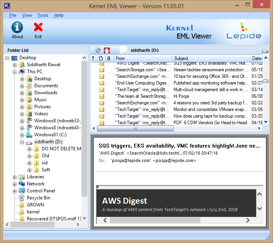The width and height of the screenshot is (273, 243).
Task: Click message list scroll-down arrow
Action: [266, 122]
